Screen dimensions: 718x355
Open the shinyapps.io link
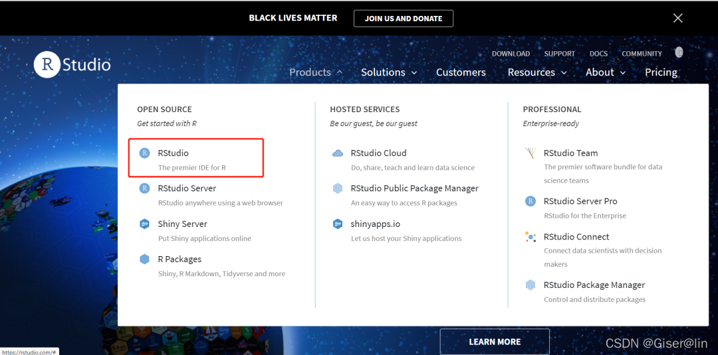pyautogui.click(x=376, y=224)
